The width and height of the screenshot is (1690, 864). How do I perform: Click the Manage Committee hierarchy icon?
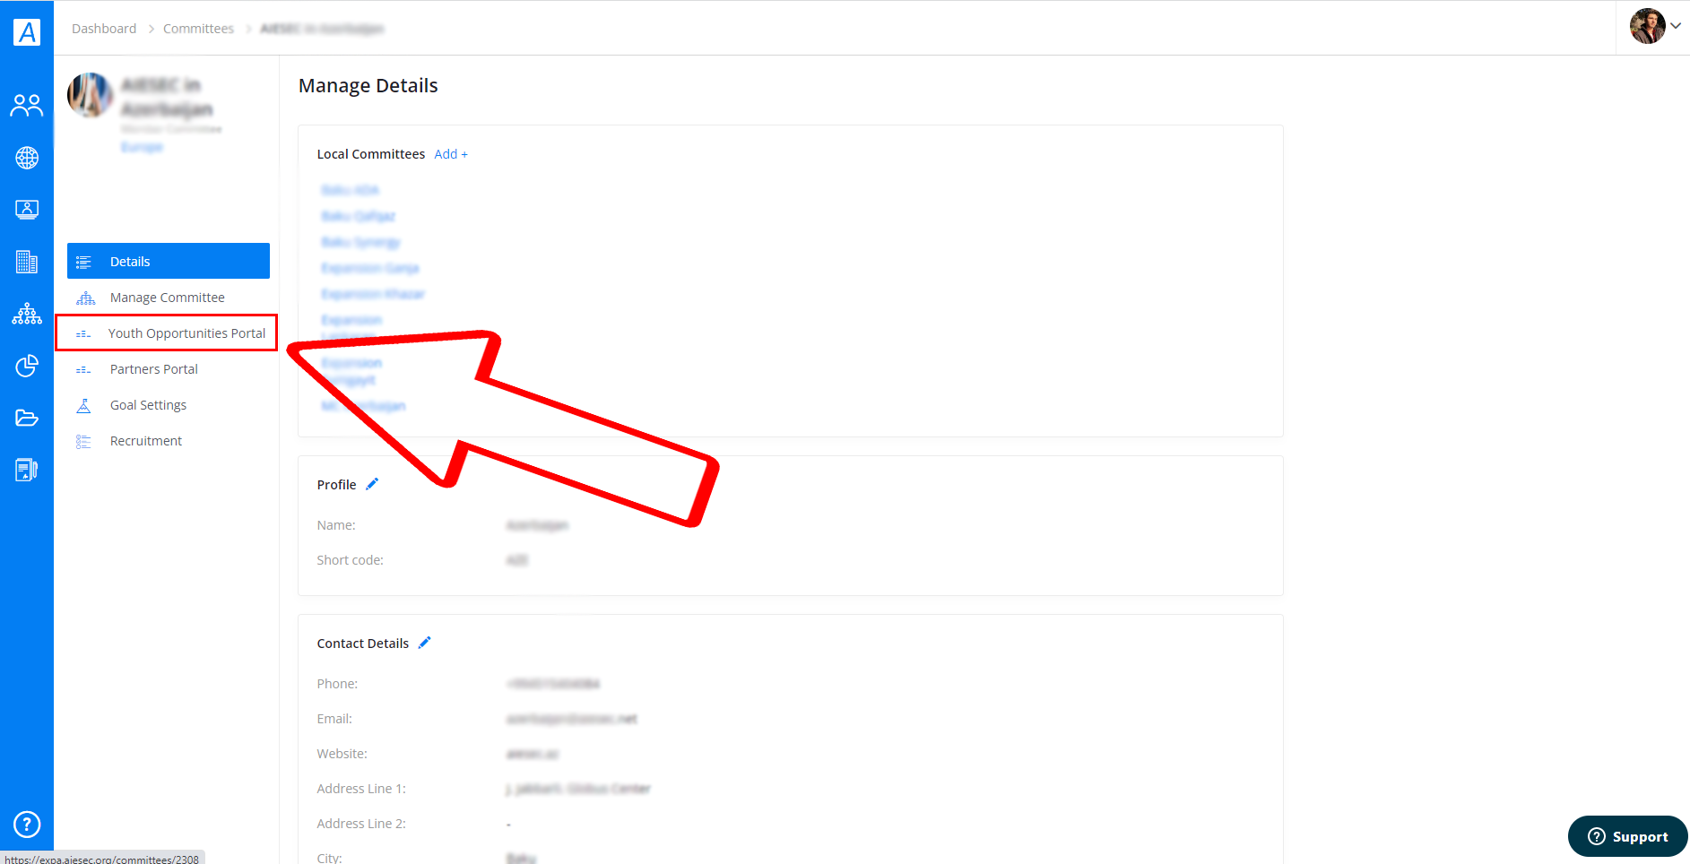(85, 298)
